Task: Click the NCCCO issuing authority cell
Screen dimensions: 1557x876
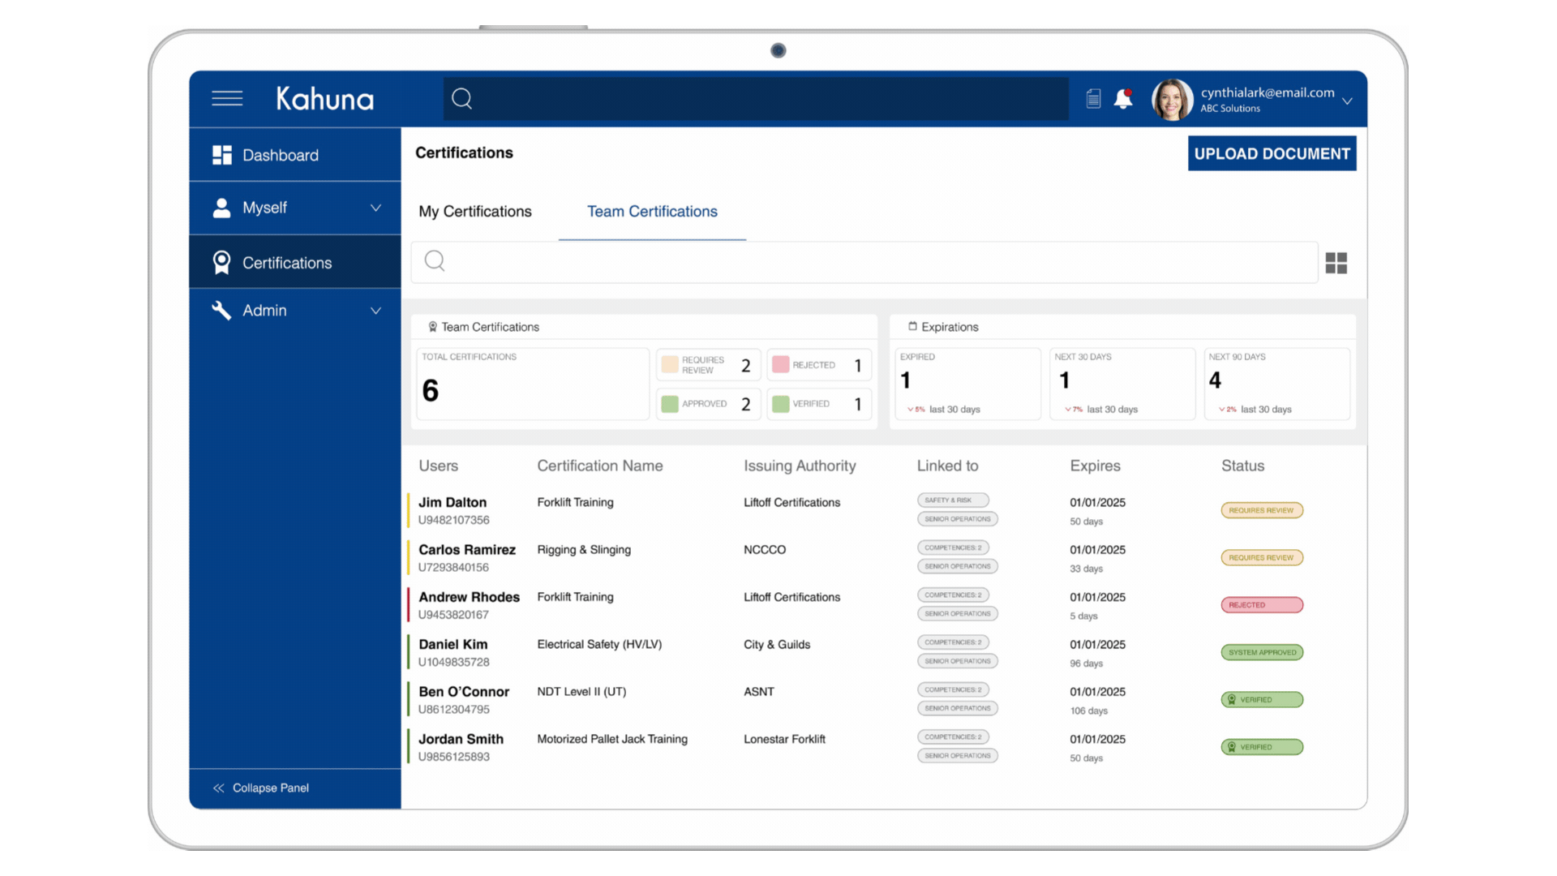Action: (x=765, y=550)
